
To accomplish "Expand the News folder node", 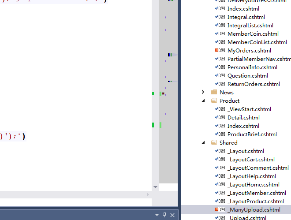I will (x=203, y=92).
